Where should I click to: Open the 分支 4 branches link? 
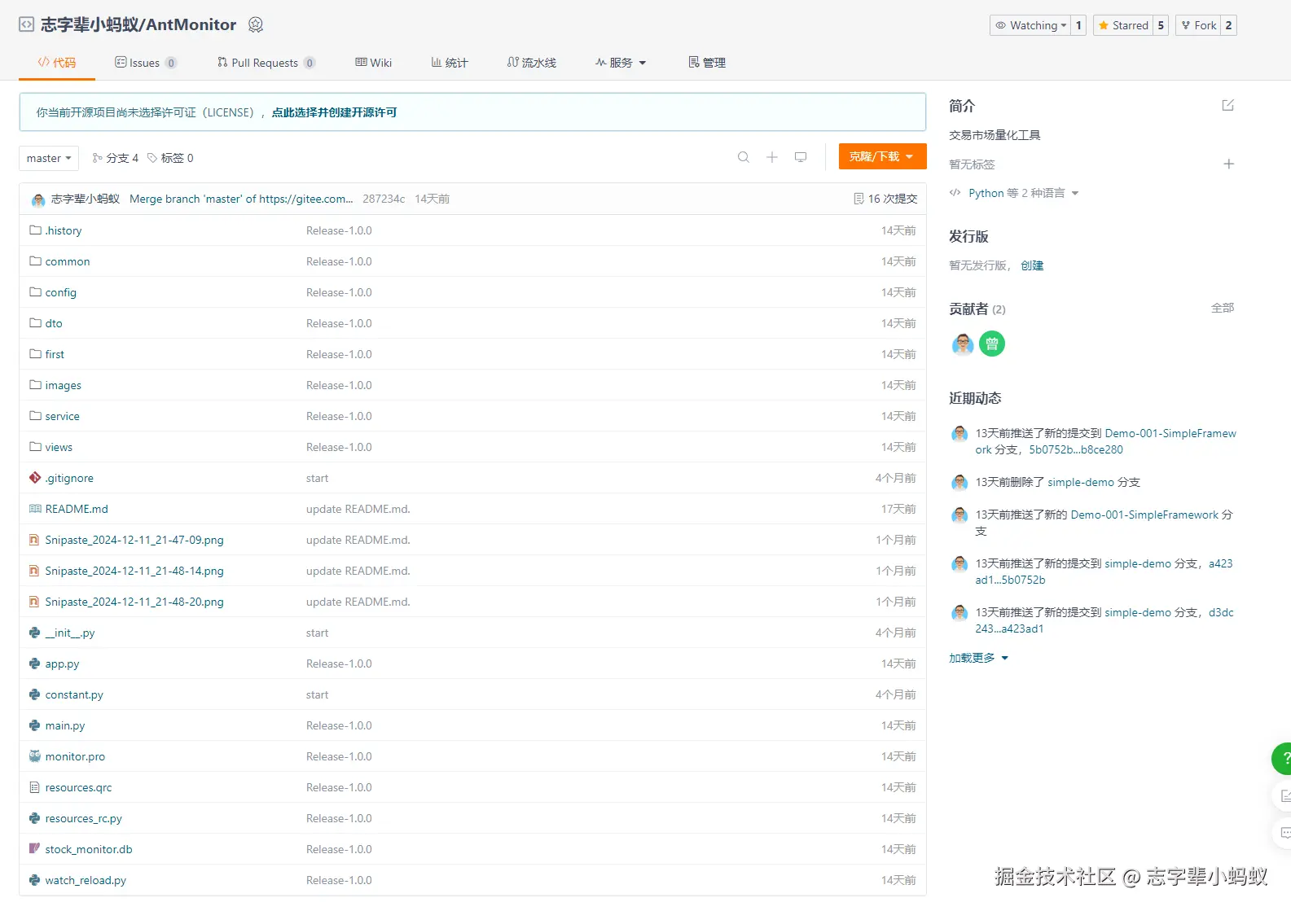pos(115,158)
